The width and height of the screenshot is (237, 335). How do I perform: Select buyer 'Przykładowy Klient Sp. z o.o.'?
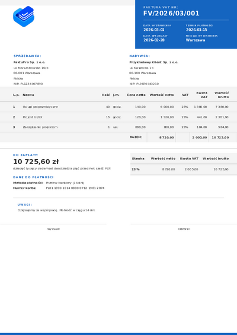point(154,62)
